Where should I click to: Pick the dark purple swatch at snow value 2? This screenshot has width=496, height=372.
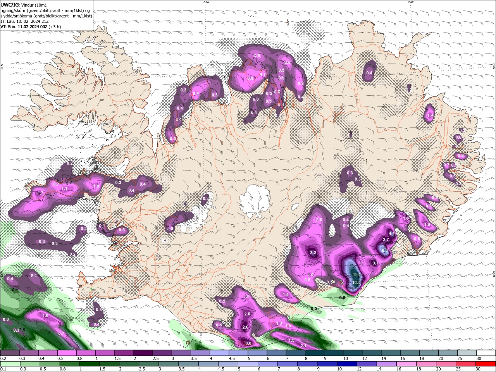pos(143,353)
